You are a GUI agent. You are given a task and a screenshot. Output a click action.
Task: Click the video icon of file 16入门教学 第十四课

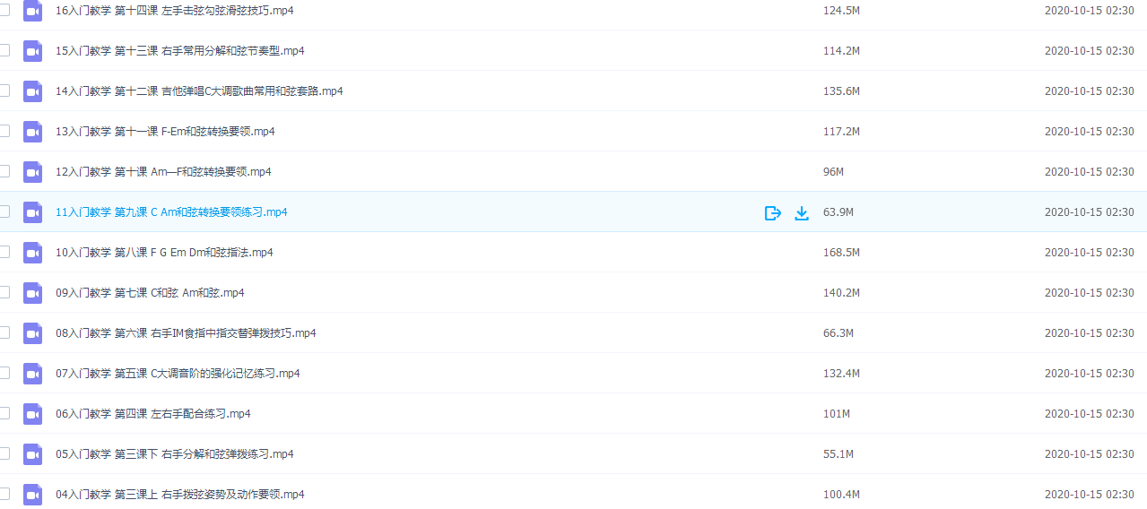[x=33, y=11]
